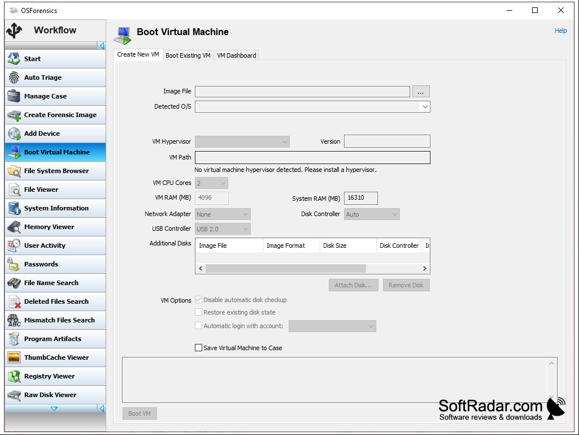Expand the Disk Controller Auto dropdown
The image size is (579, 435).
click(x=372, y=214)
